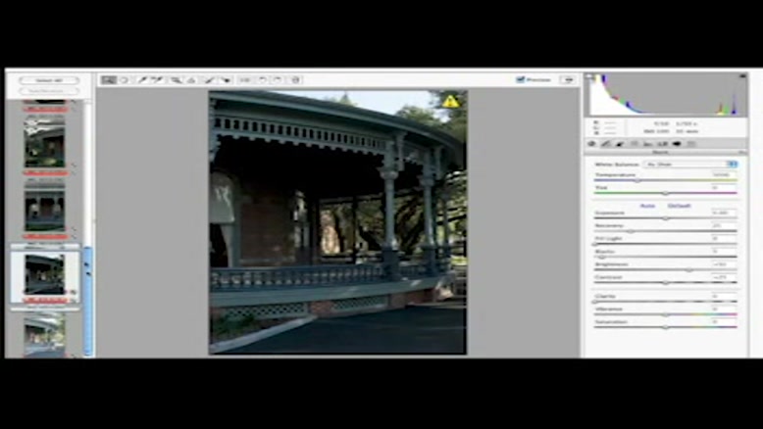Select the currently highlighted porch thumbnail

[x=45, y=274]
